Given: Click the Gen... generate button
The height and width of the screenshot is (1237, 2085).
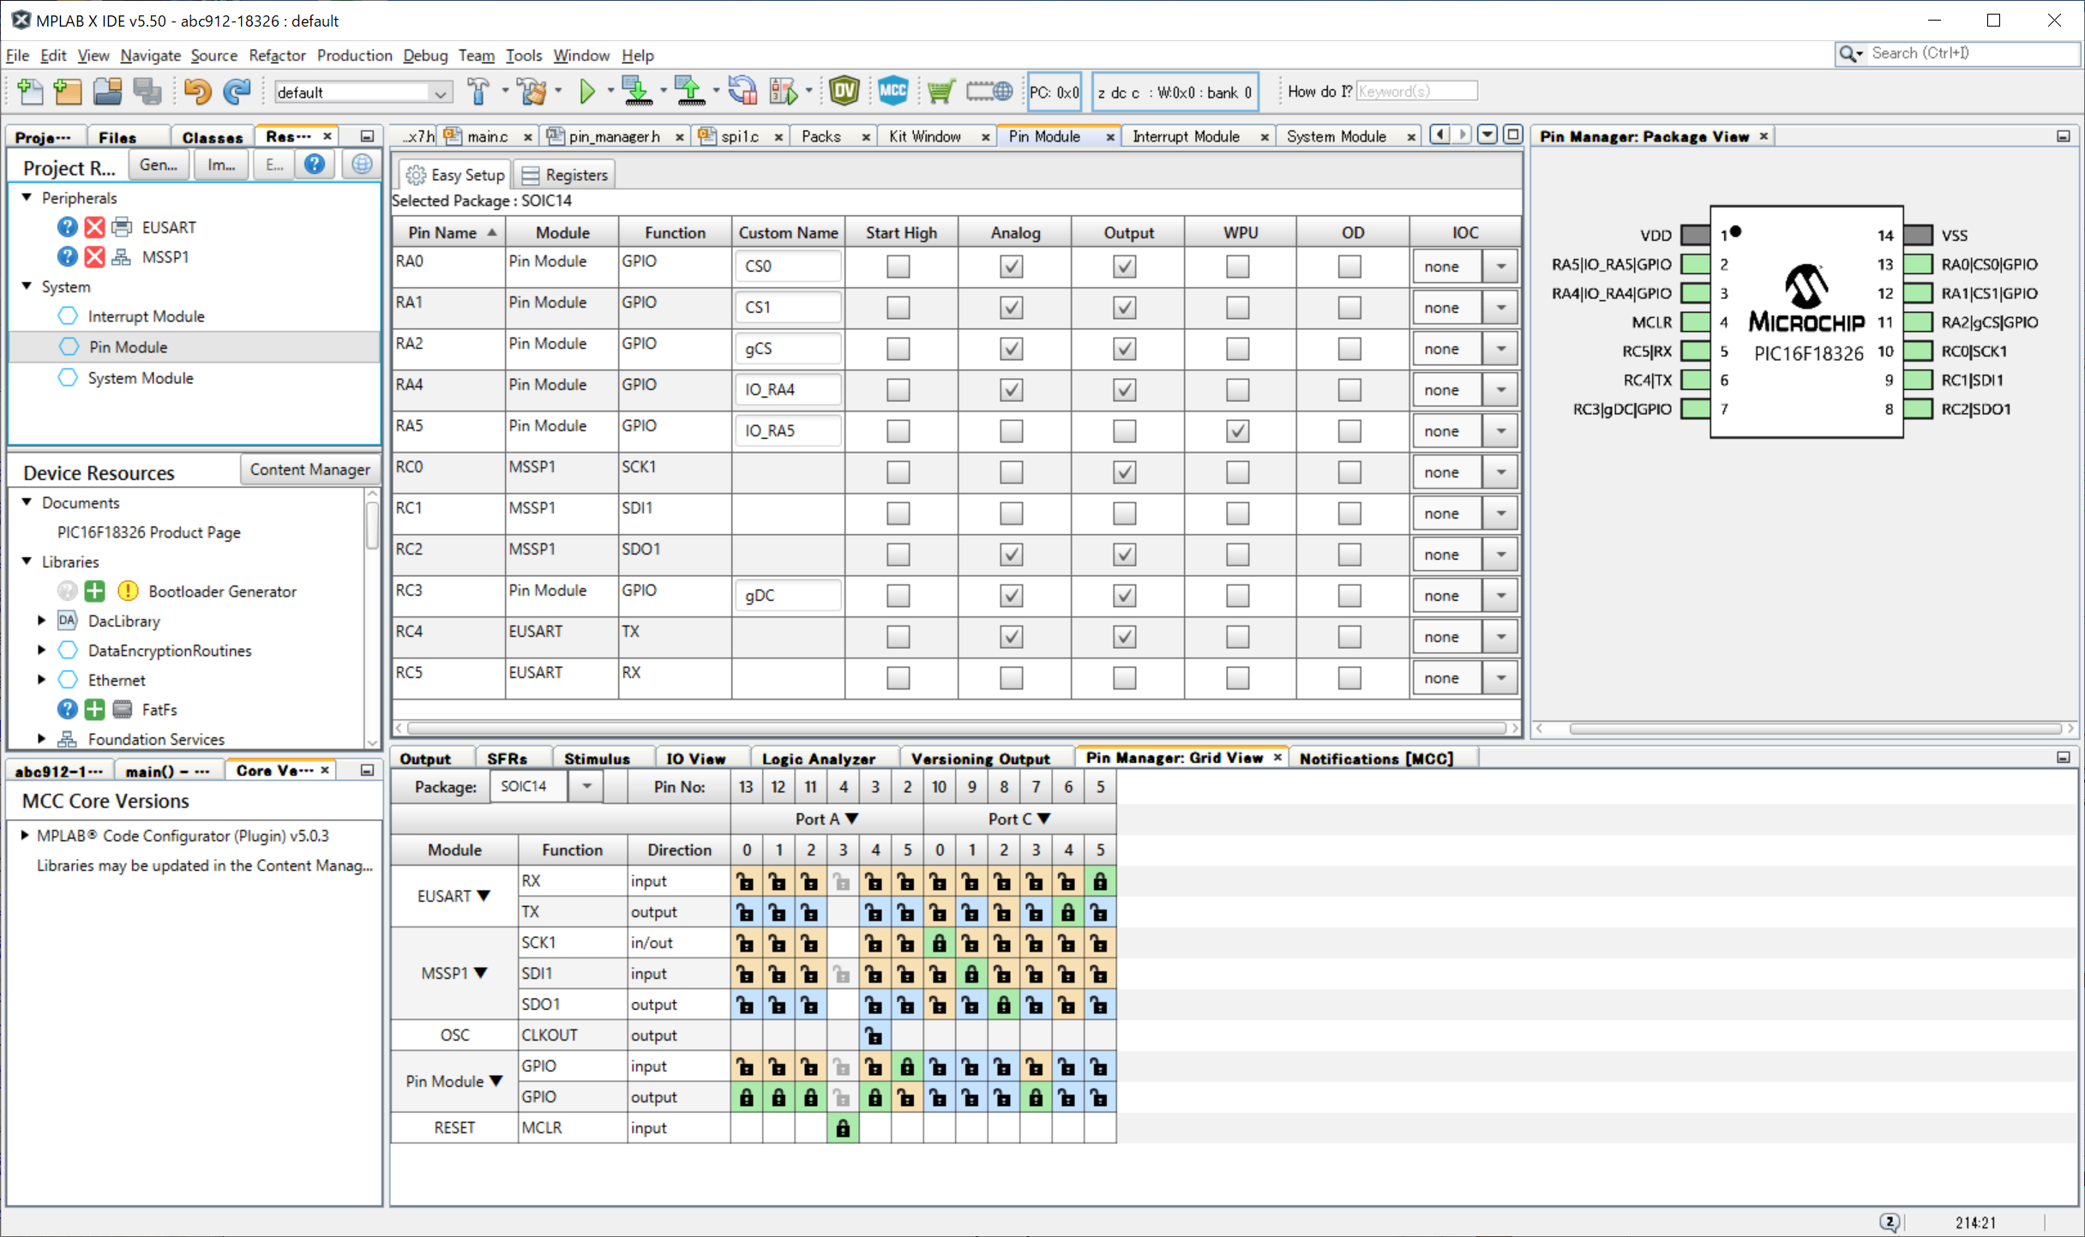Looking at the screenshot, I should click(x=159, y=164).
